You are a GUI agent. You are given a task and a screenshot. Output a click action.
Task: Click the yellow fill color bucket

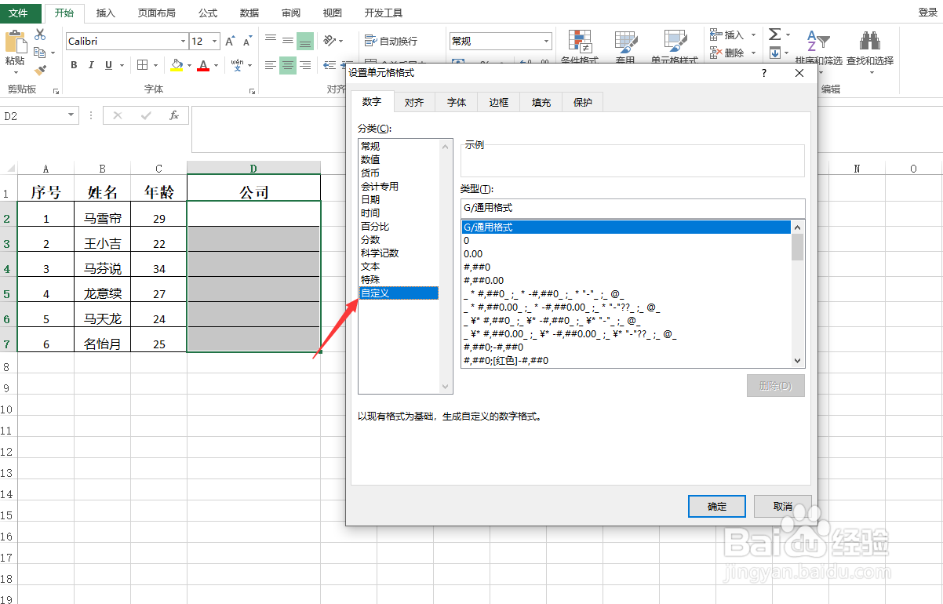click(x=177, y=65)
